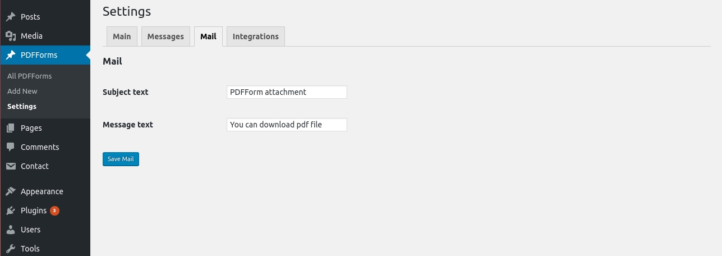
Task: Click the Contact envelope icon
Action: pyautogui.click(x=11, y=166)
